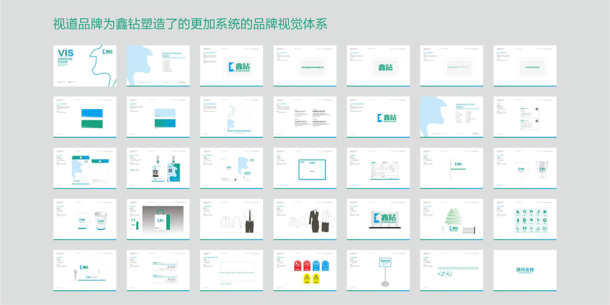
Task: Select the employee ID badge page
Action: [x=158, y=168]
